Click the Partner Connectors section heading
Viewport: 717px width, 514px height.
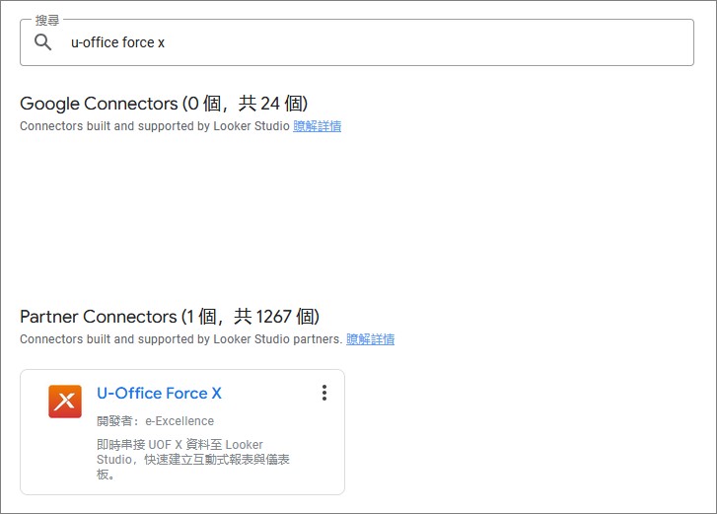point(98,317)
